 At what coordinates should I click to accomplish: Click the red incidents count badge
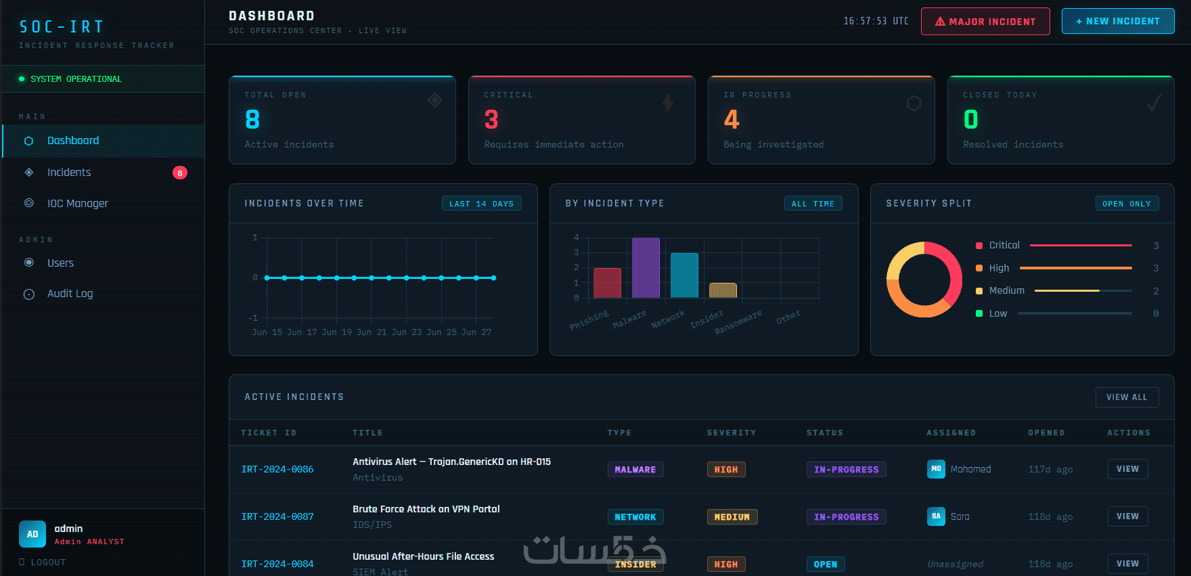tap(179, 173)
